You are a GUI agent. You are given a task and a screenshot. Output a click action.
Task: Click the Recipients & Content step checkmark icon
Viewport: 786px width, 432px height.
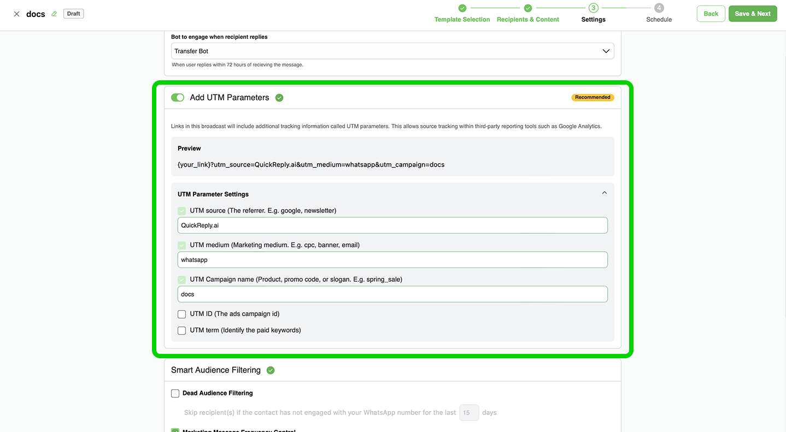527,8
